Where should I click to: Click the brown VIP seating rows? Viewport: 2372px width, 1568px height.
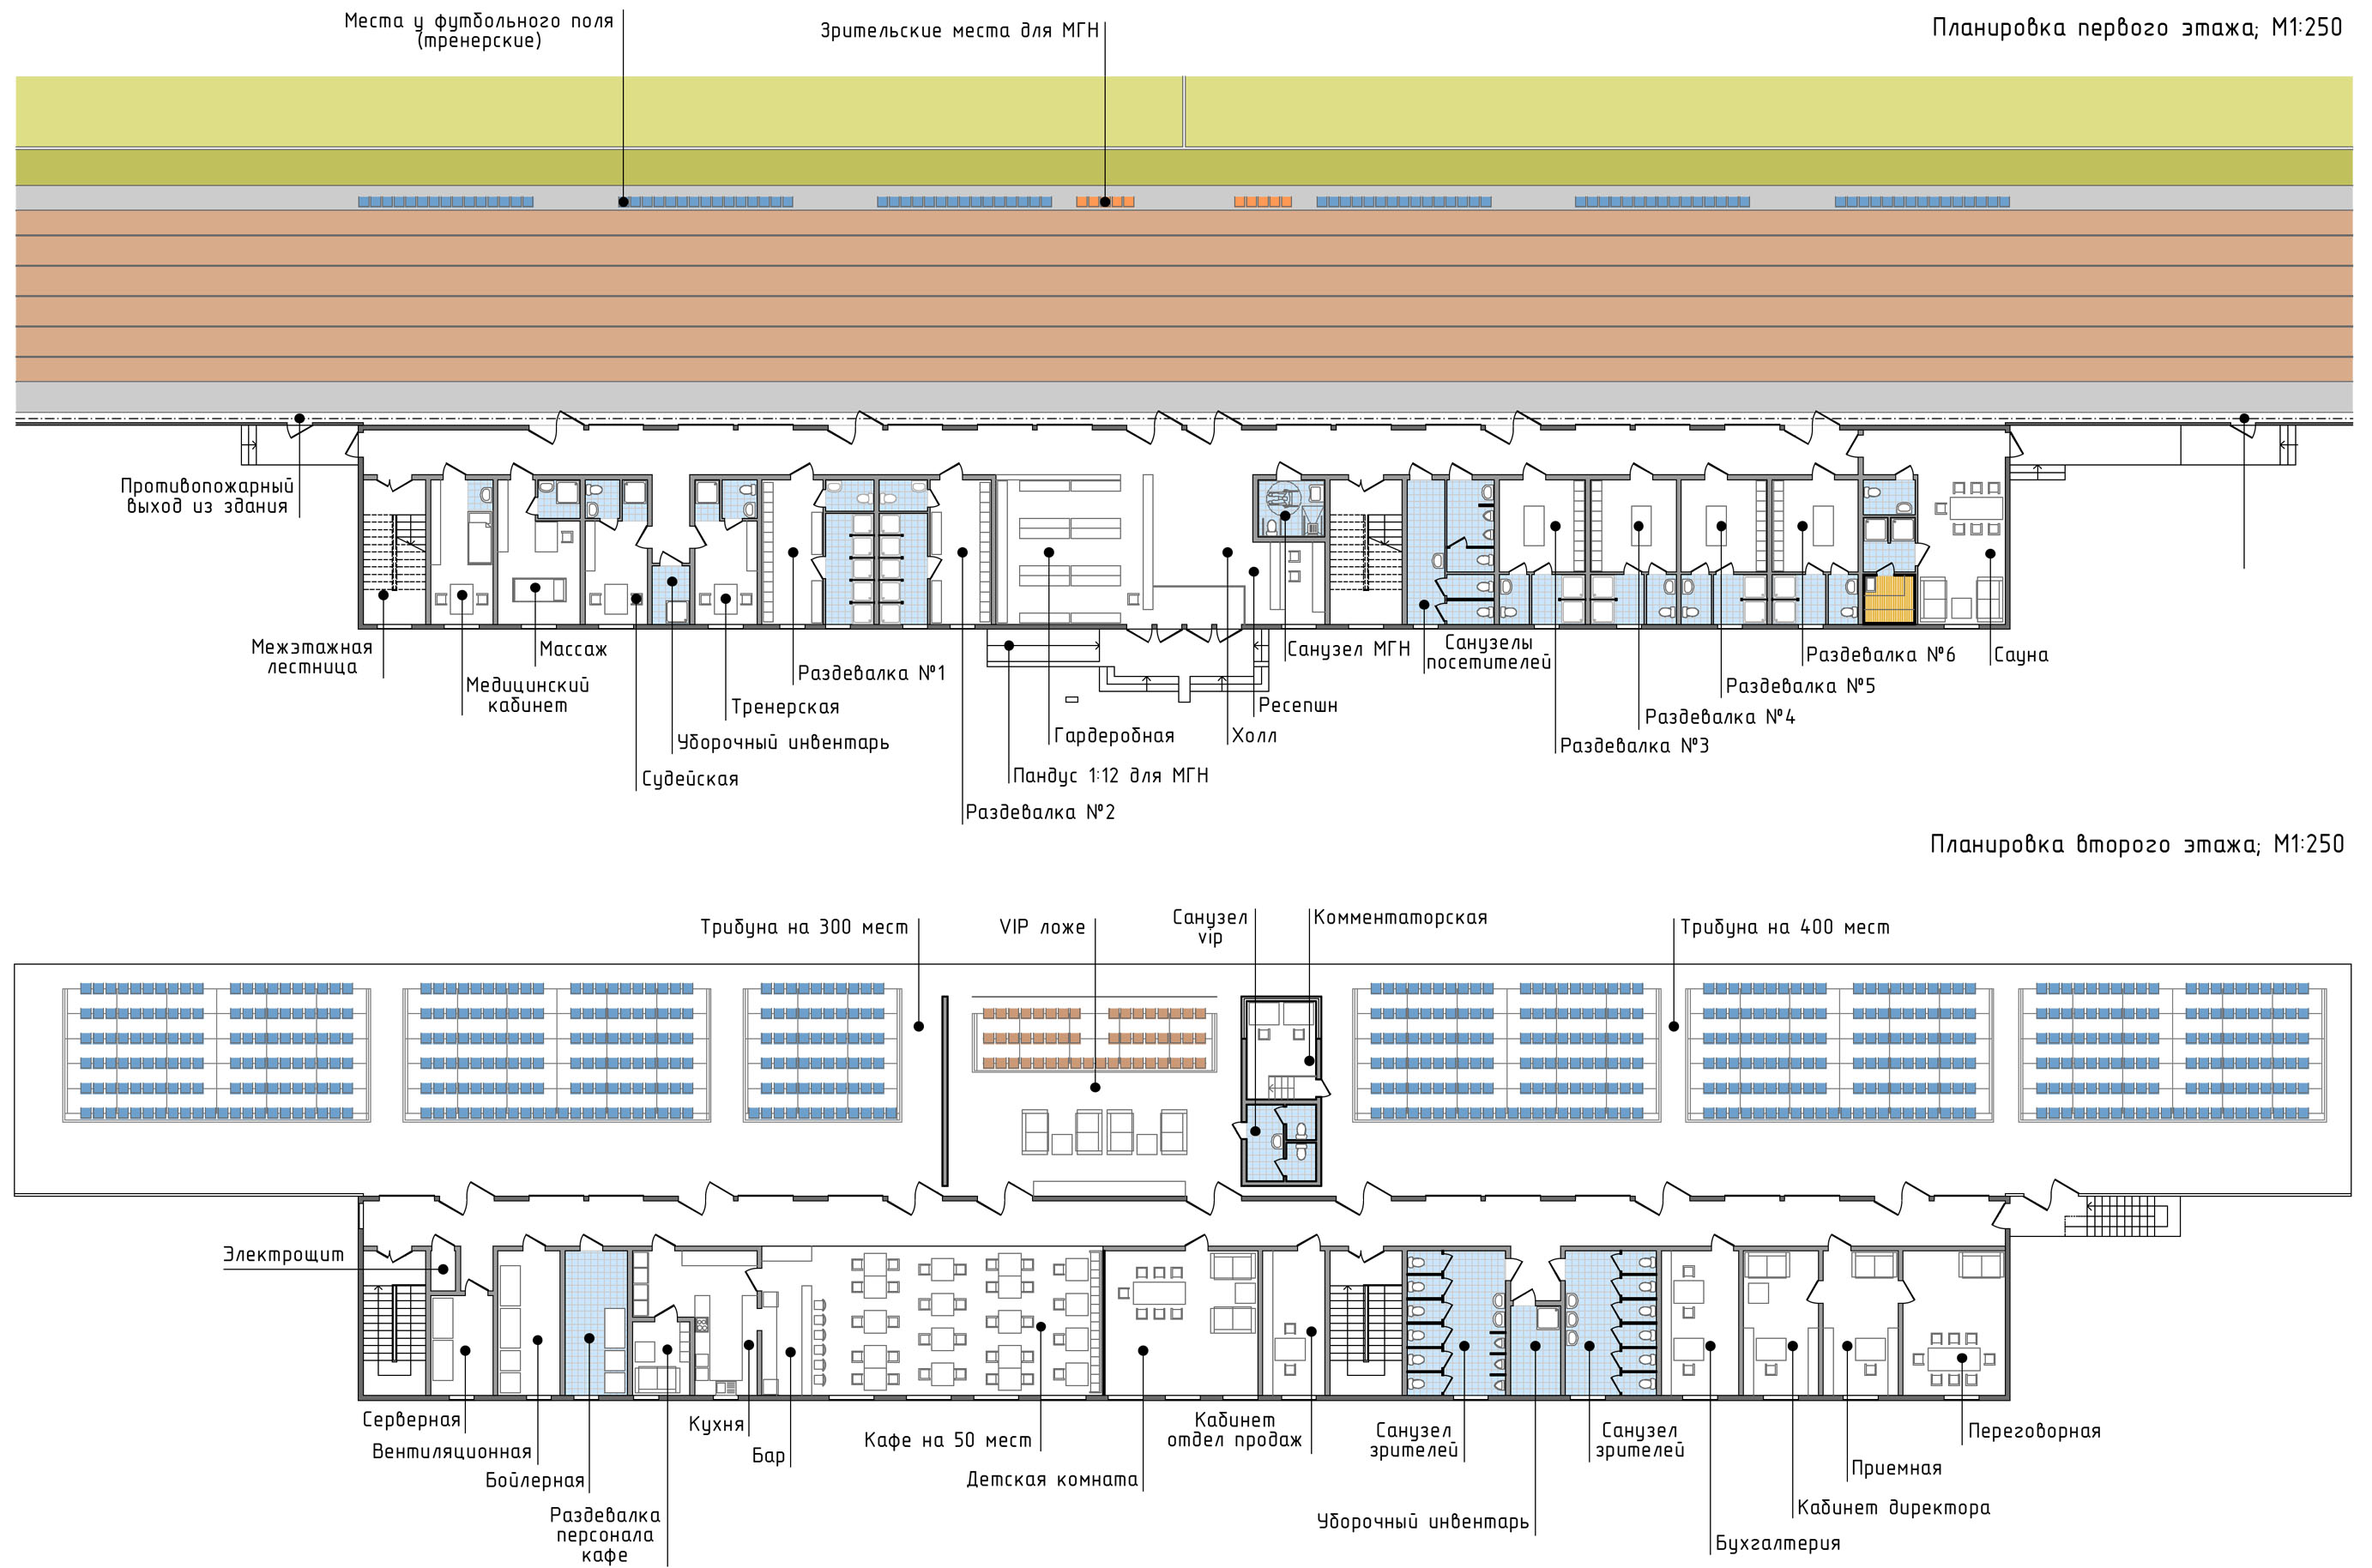[x=1094, y=1038]
